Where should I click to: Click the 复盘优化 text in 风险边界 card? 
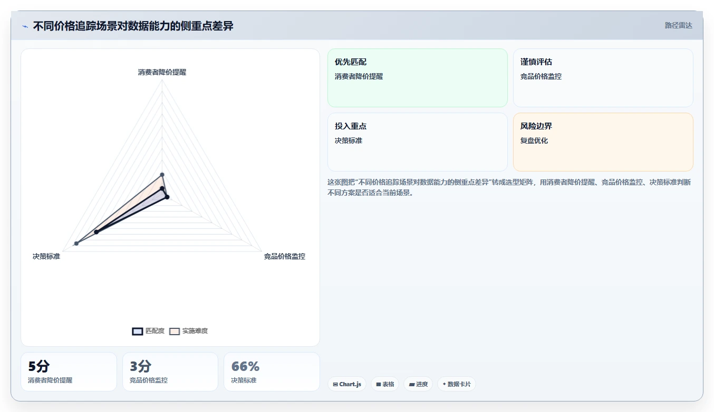click(534, 140)
